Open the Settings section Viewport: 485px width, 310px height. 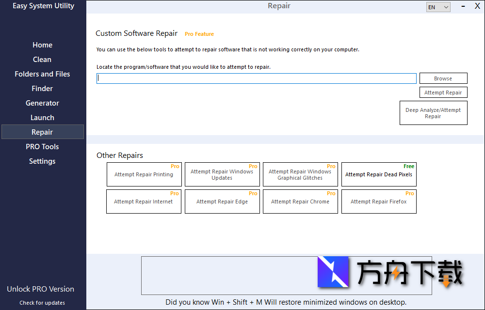(42, 161)
